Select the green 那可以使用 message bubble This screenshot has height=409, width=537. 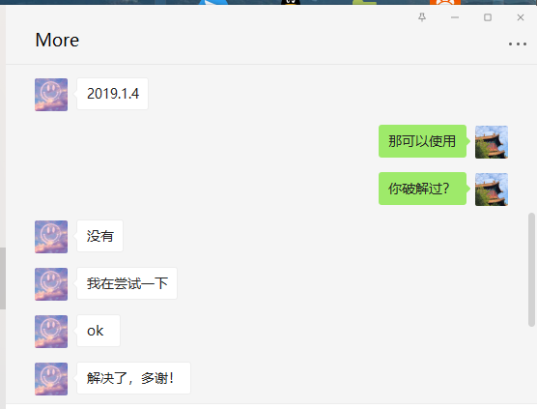coord(423,141)
